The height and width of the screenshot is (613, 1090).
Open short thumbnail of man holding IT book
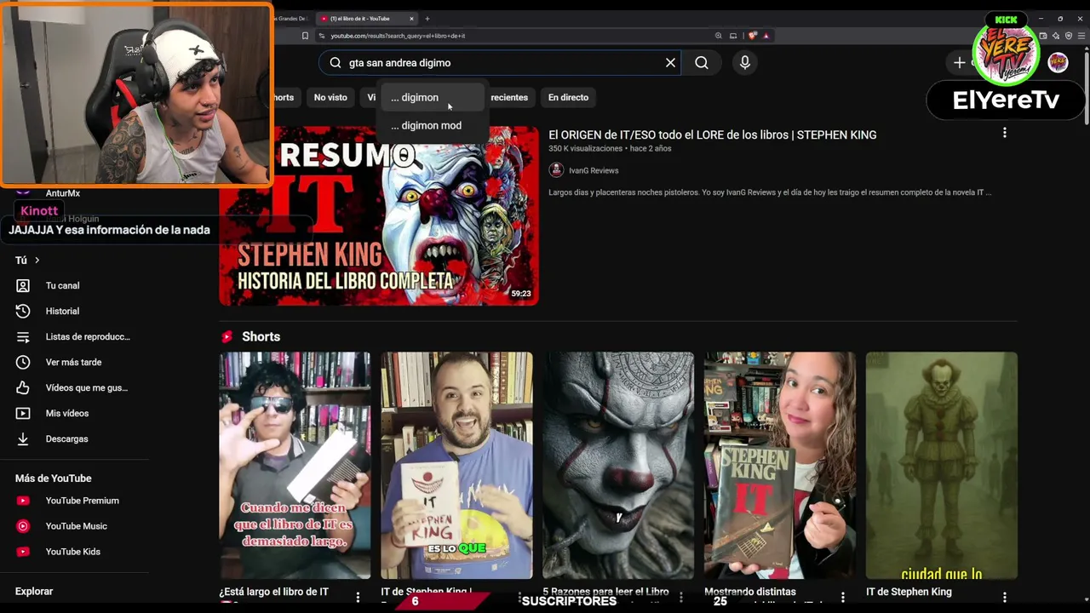click(456, 466)
